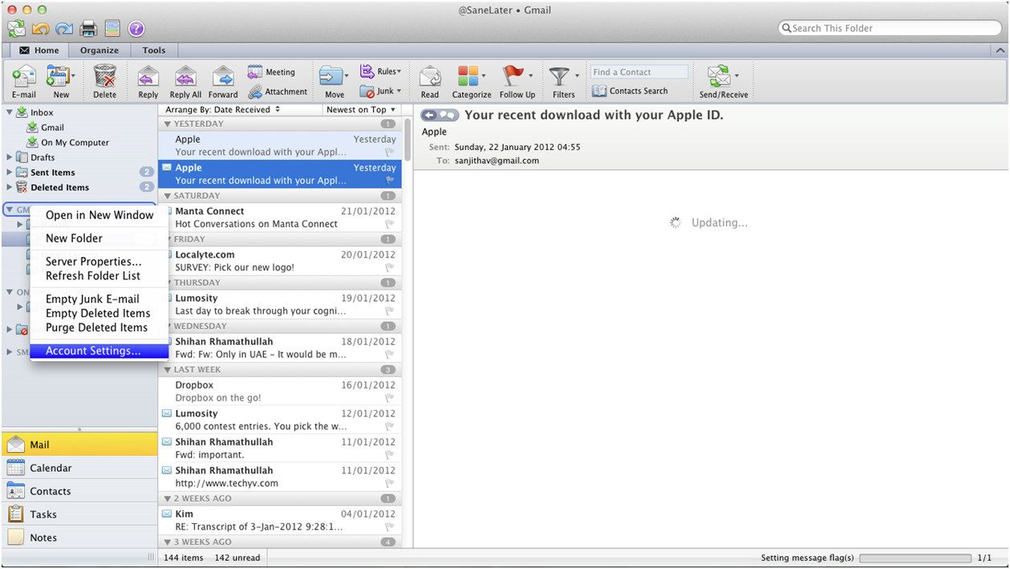This screenshot has width=1010, height=569.
Task: Click the send/receive icon in title toolbar
Action: coord(17,29)
